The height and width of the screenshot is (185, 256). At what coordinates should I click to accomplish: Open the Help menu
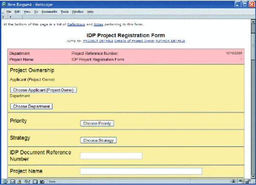click(x=90, y=11)
